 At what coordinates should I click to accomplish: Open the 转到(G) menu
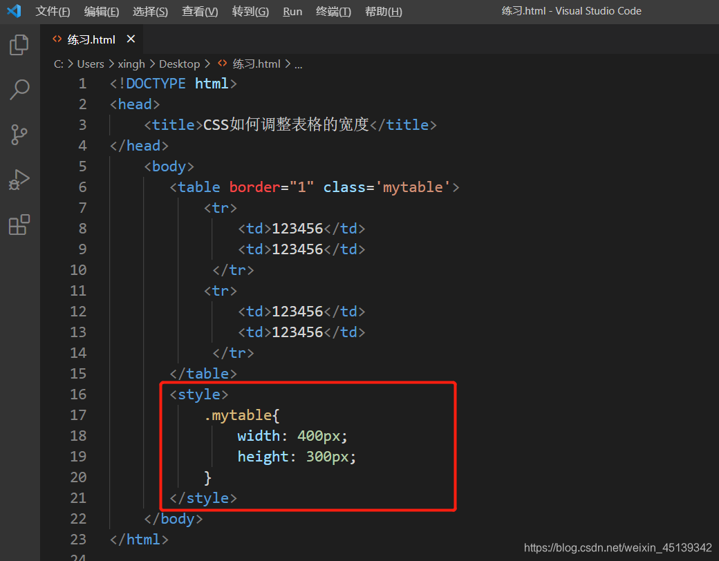250,11
